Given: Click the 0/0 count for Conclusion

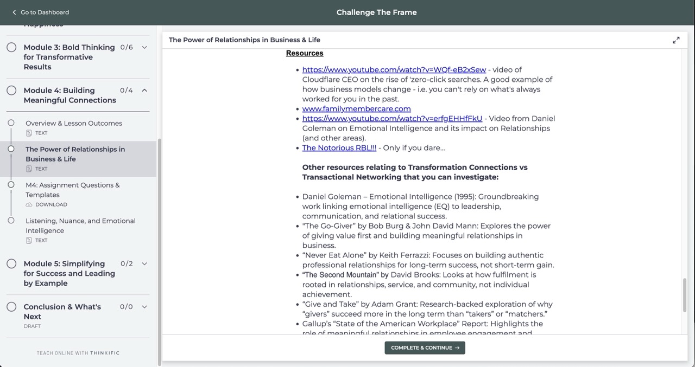Looking at the screenshot, I should pyautogui.click(x=127, y=307).
